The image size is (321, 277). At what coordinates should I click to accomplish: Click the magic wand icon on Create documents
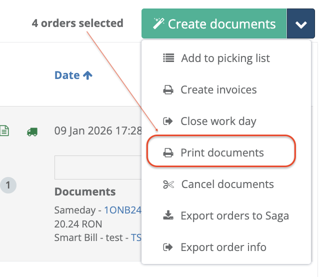click(158, 23)
